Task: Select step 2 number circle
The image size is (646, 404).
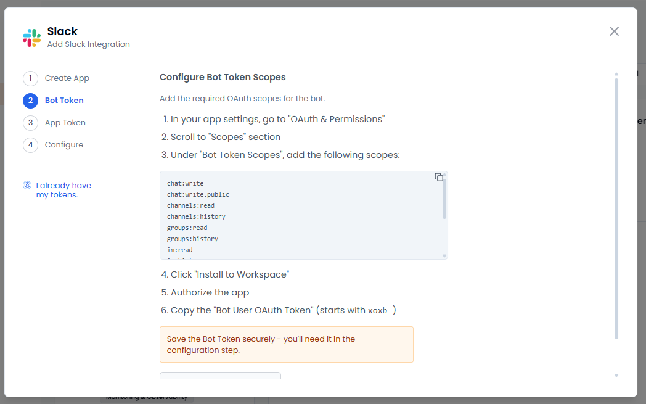Action: pos(30,101)
